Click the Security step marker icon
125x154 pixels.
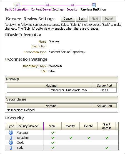(x=72, y=5)
